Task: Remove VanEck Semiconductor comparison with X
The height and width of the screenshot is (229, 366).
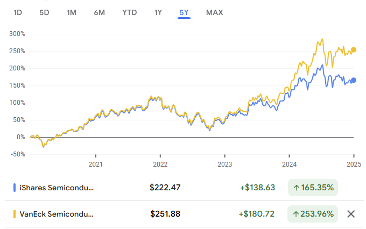Action: (351, 214)
